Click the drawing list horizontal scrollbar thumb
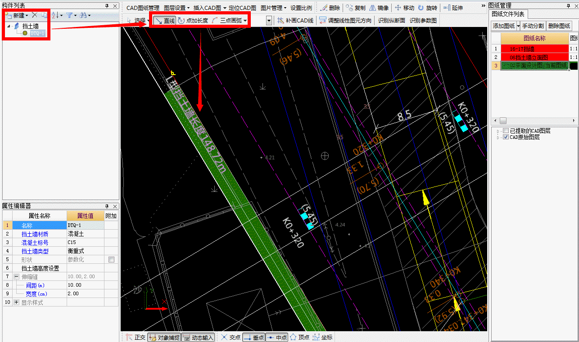Image resolution: width=579 pixels, height=342 pixels. 503,121
